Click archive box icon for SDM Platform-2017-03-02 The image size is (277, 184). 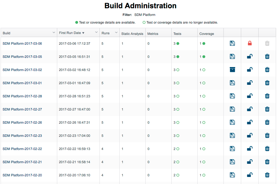click(x=232, y=69)
